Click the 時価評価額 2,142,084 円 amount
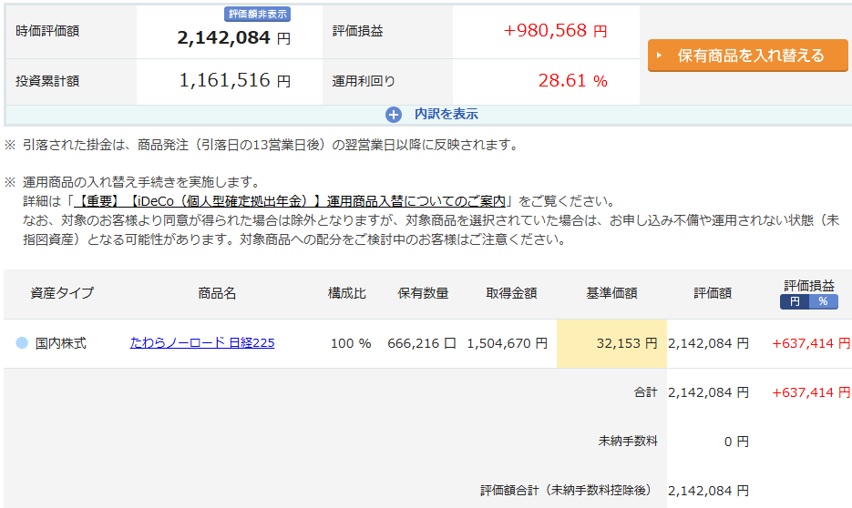The width and height of the screenshot is (852, 508). point(233,38)
